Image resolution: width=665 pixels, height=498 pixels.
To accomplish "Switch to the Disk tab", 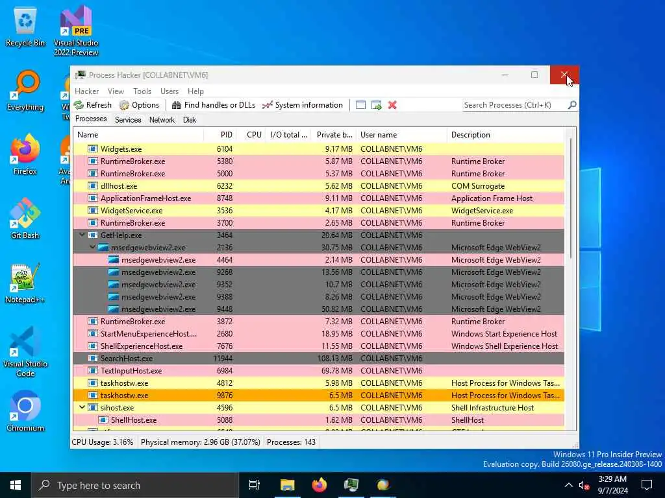I will coord(190,120).
